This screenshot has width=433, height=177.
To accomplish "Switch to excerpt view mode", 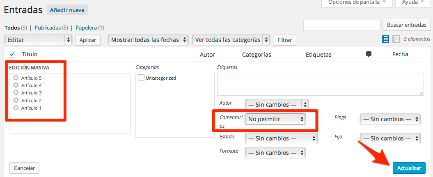I will (396, 39).
